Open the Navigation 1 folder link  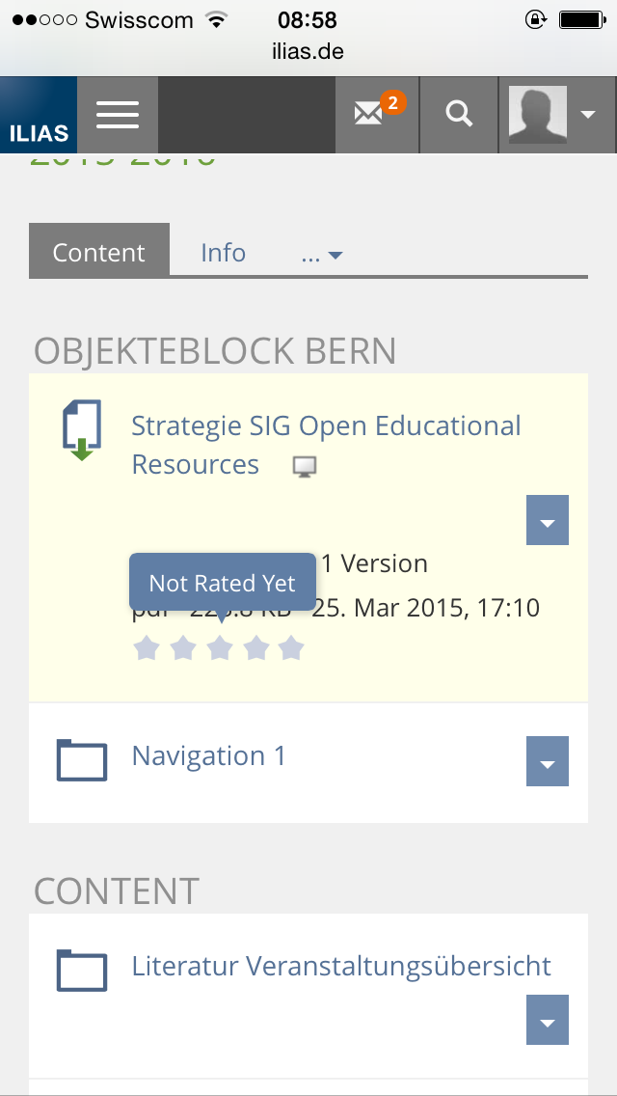coord(209,755)
